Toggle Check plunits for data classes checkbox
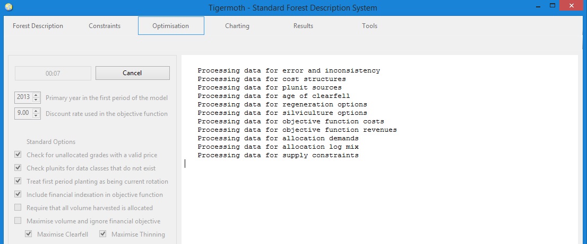The height and width of the screenshot is (244, 587). tap(18, 168)
